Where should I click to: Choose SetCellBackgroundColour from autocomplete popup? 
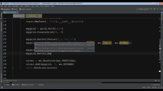point(64,44)
